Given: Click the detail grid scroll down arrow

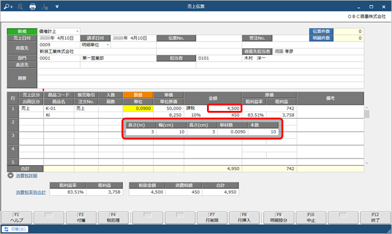Looking at the screenshot, I should [x=367, y=163].
